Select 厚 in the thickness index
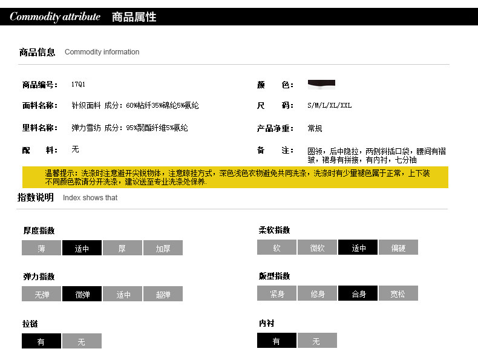The height and width of the screenshot is (363, 478). click(122, 248)
